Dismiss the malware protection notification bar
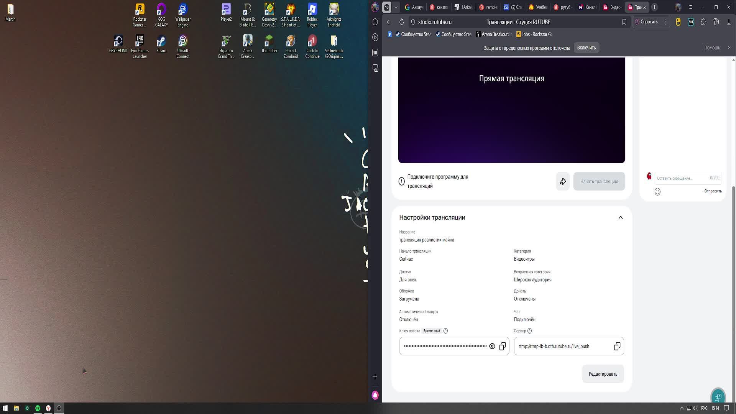The height and width of the screenshot is (414, 736). point(729,48)
